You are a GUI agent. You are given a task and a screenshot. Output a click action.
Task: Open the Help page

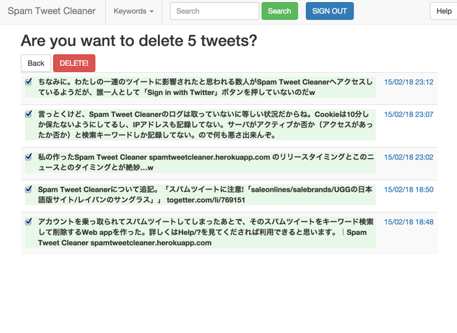[444, 11]
